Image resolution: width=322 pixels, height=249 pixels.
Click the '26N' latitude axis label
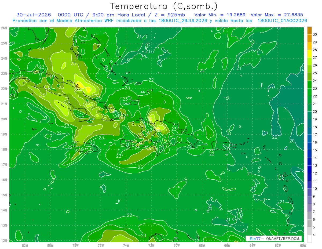pos(4,28)
